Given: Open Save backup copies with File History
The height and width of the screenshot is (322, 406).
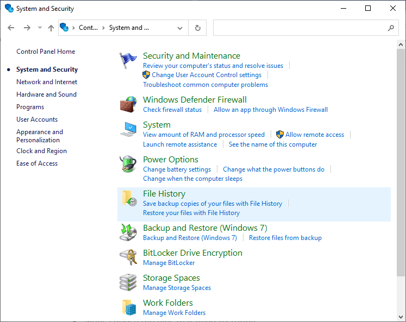Looking at the screenshot, I should [x=213, y=204].
